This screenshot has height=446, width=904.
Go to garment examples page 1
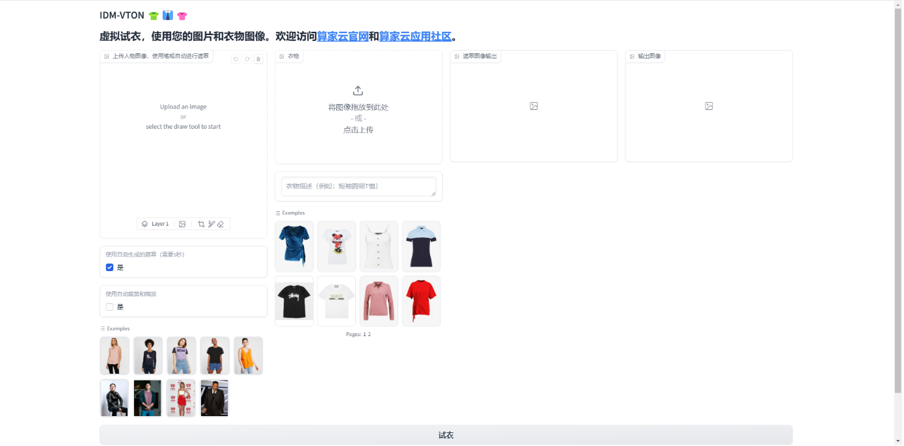[x=364, y=334]
